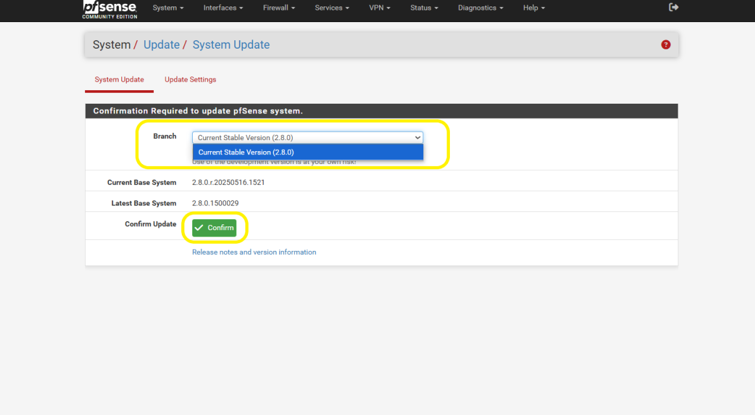Open the System menu
The image size is (755, 415).
click(167, 8)
